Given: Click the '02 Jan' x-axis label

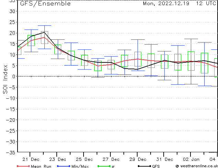Looking at the screenshot, I should point(191,159).
